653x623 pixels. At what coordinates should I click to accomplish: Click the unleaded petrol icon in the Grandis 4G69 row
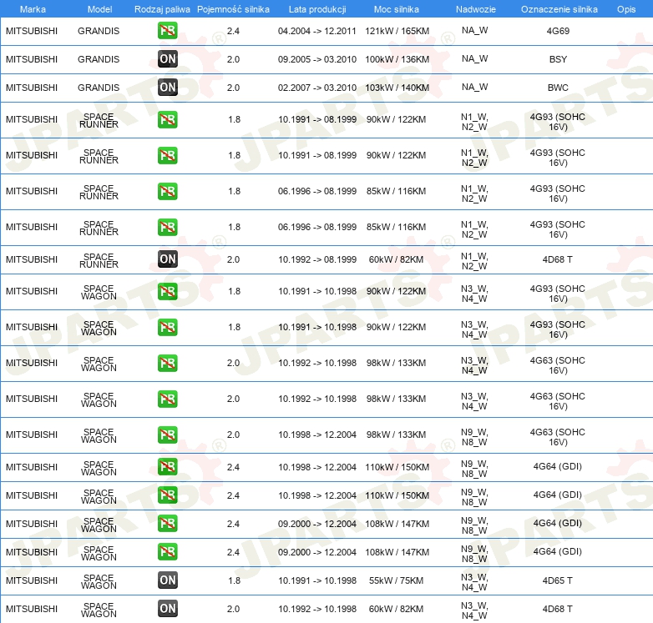(x=167, y=31)
